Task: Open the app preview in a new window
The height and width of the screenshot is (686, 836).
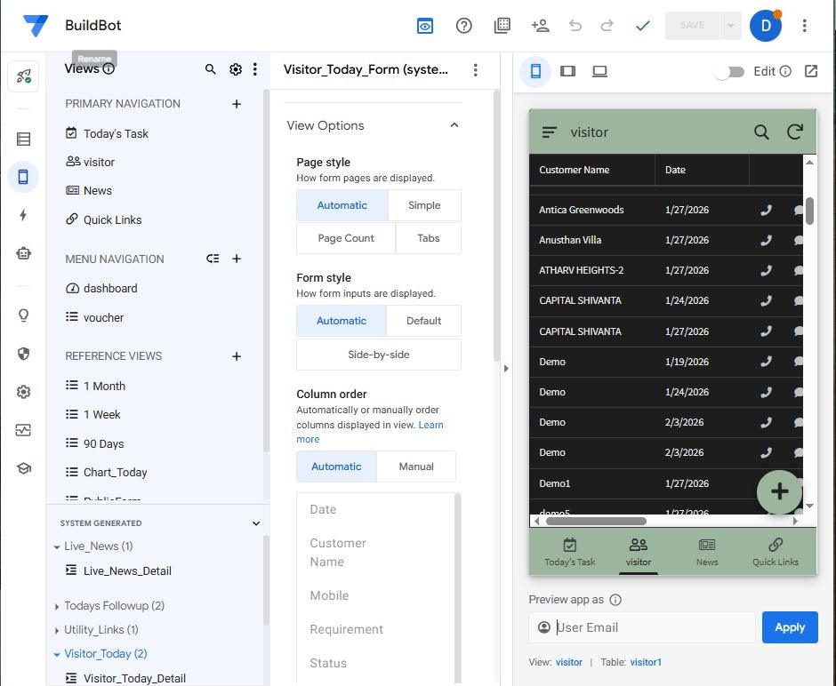Action: 810,71
